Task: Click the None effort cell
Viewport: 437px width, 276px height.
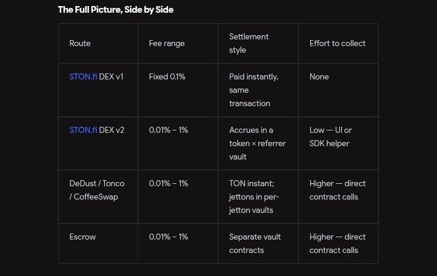Action: [x=319, y=76]
